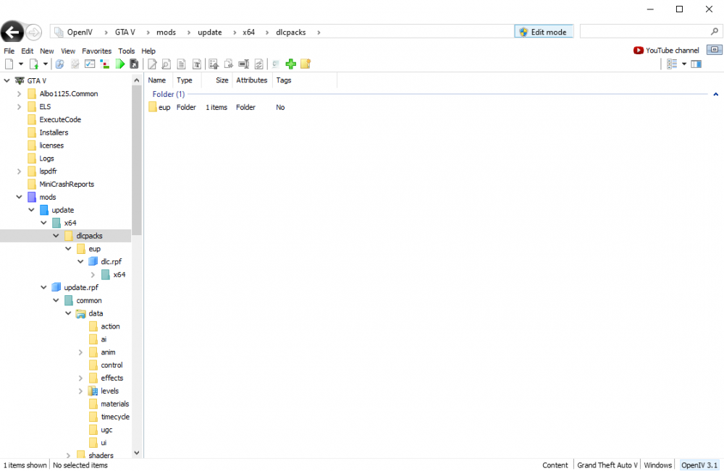Open the Tools menu
The width and height of the screenshot is (724, 471).
[126, 51]
